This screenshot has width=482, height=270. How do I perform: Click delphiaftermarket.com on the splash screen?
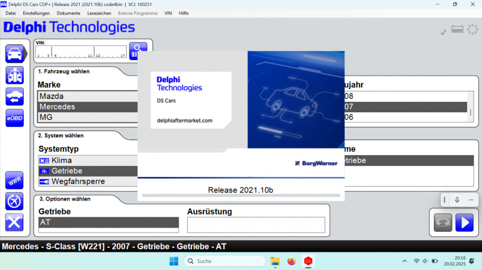[x=185, y=120]
